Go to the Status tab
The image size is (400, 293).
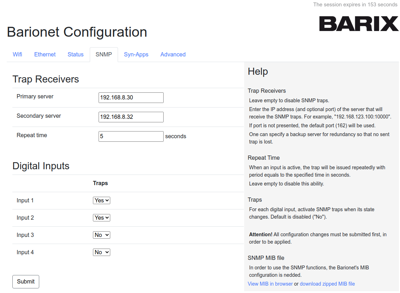(76, 54)
